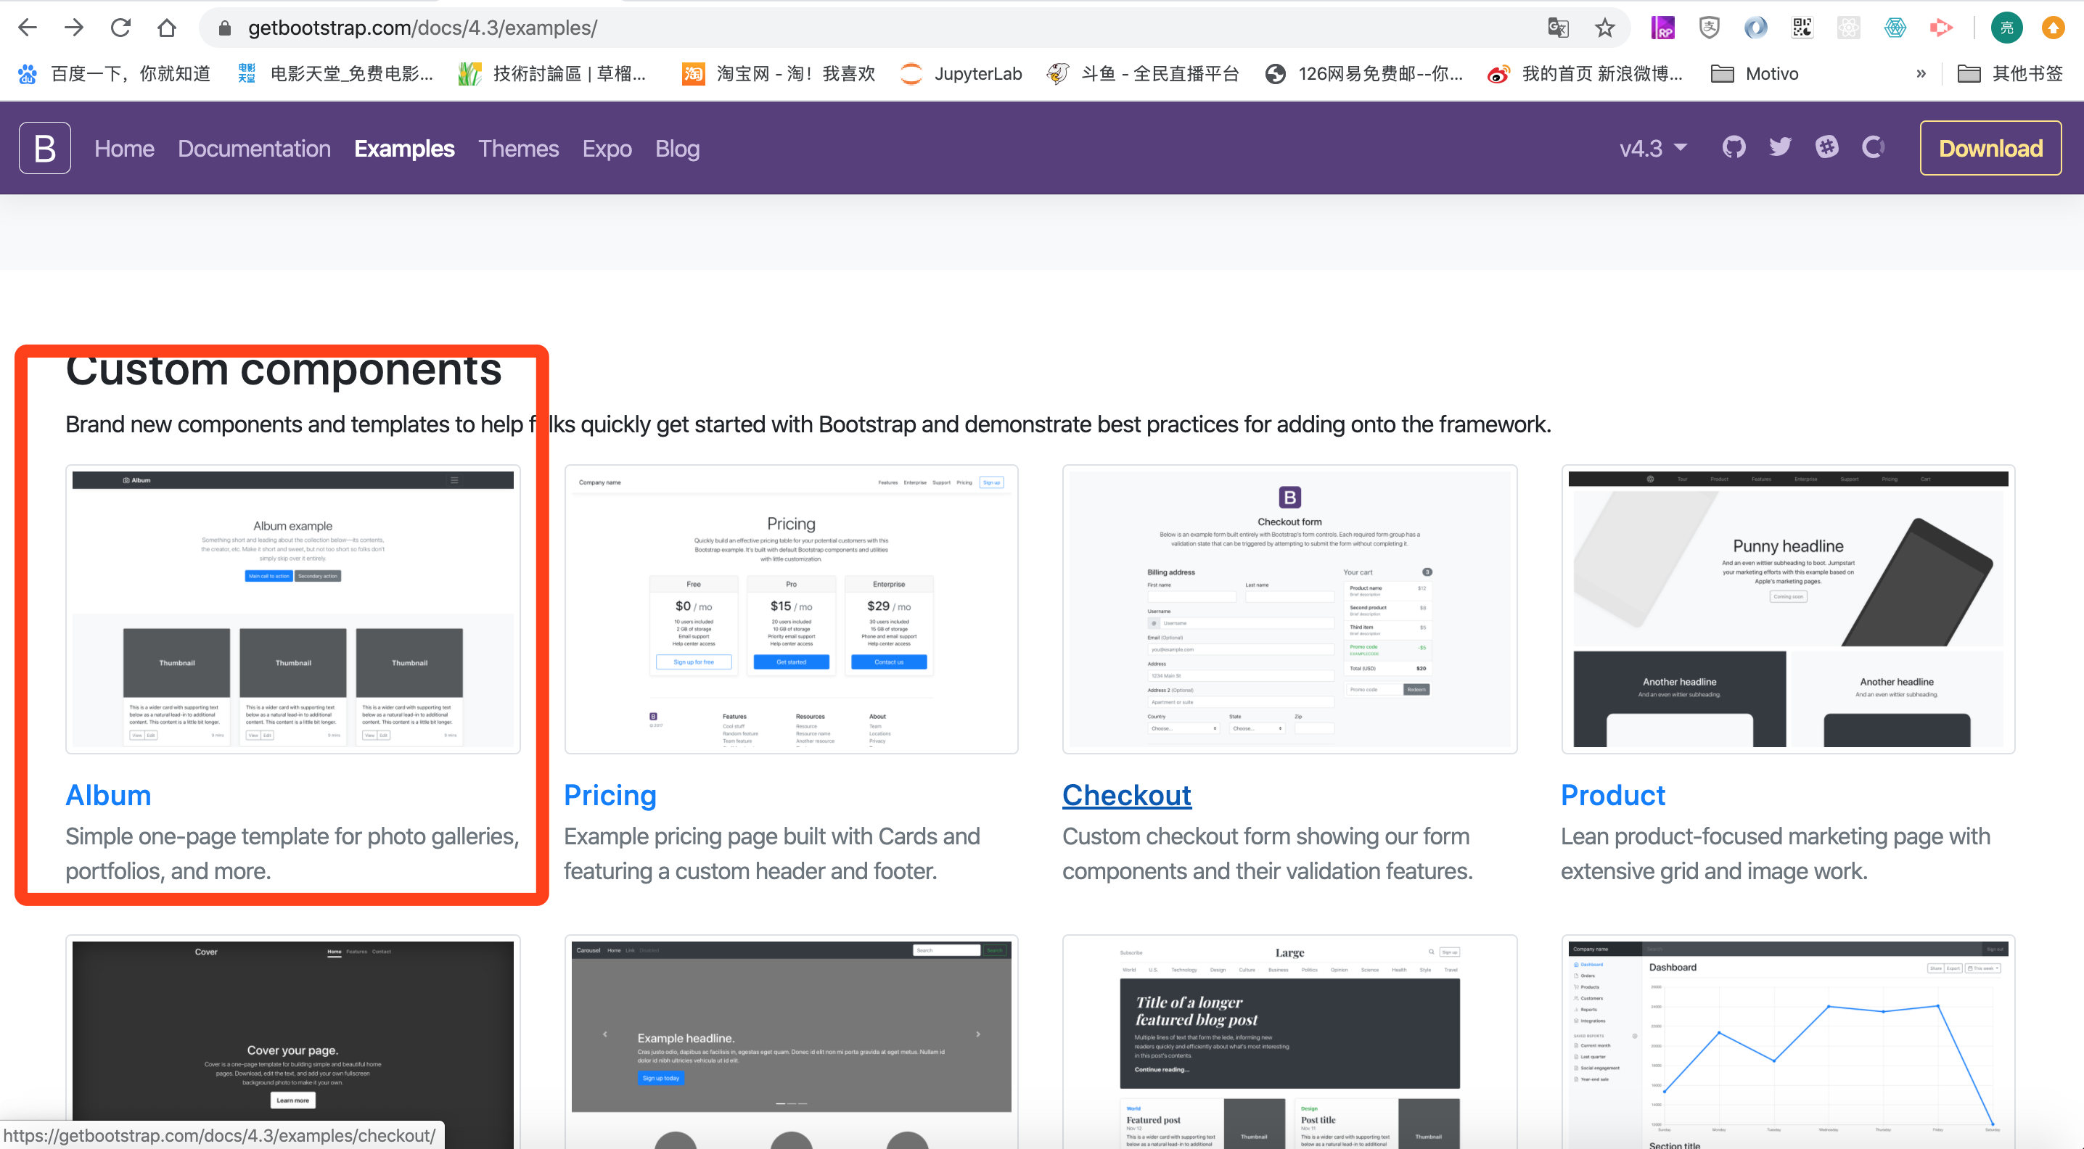Bookmark page with the star icon

pyautogui.click(x=1604, y=28)
